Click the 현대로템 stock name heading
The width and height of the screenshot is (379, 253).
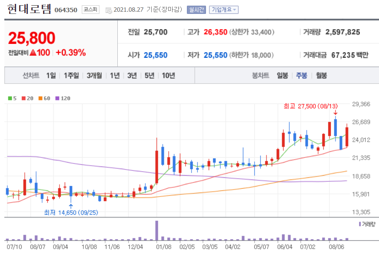tap(29, 9)
